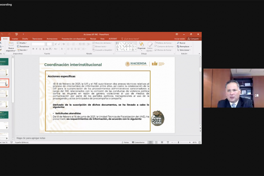This screenshot has width=264, height=176.
Task: Click the speaker's video tile
Action: pos(234,88)
